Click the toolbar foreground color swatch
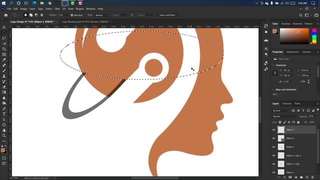The image size is (320, 180). [x=2, y=150]
